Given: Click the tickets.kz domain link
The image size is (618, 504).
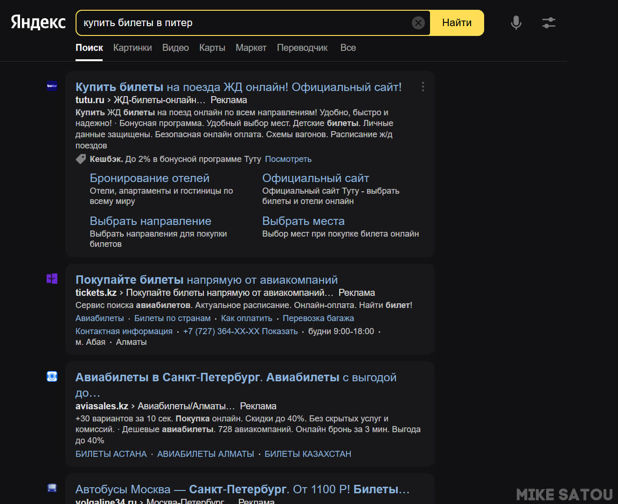Looking at the screenshot, I should [96, 293].
